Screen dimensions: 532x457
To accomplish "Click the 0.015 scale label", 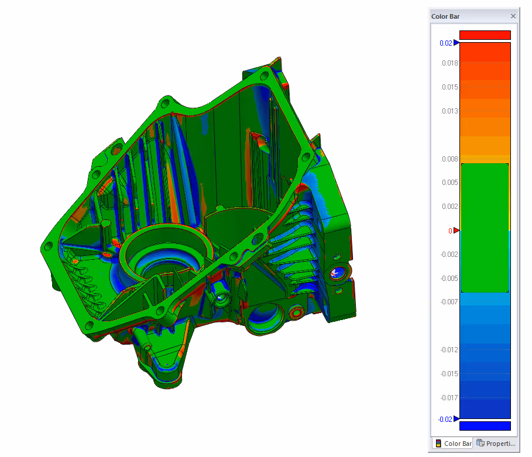I will coord(449,87).
